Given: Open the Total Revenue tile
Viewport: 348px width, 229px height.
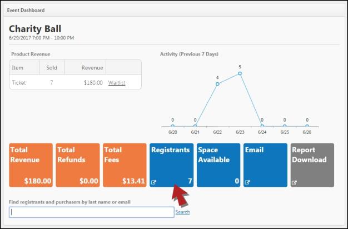Looking at the screenshot, I should coord(31,165).
